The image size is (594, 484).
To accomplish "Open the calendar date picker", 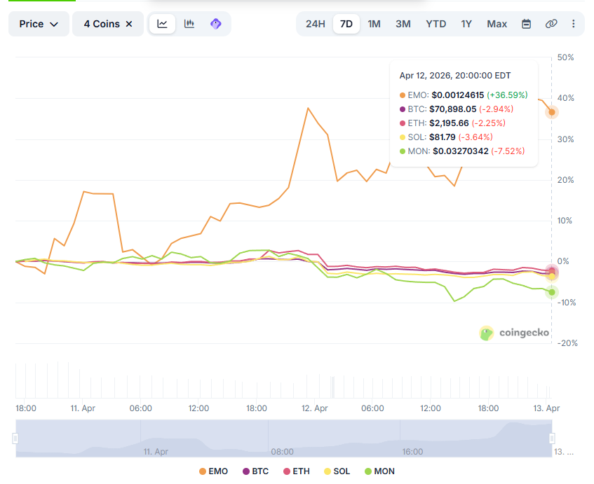I will (526, 24).
